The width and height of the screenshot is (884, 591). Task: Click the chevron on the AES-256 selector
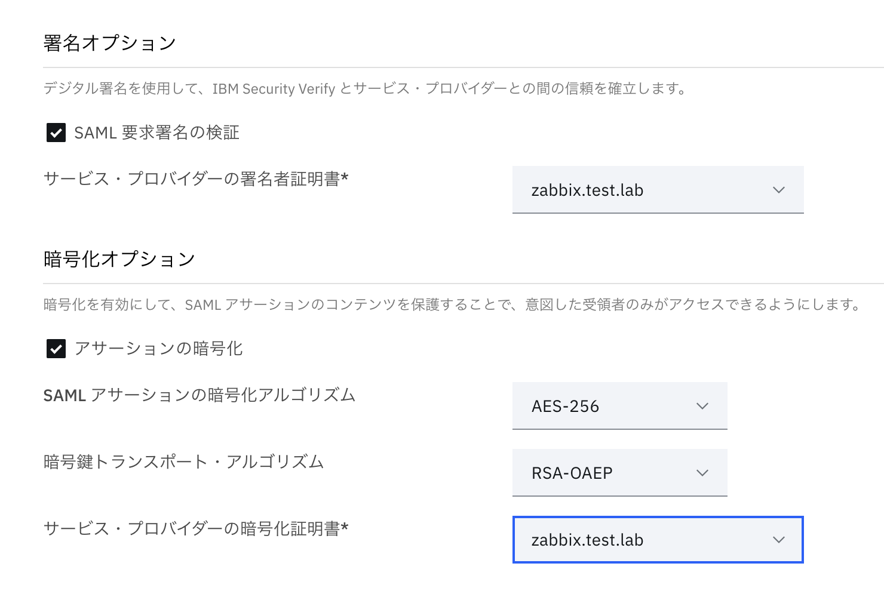tap(702, 406)
